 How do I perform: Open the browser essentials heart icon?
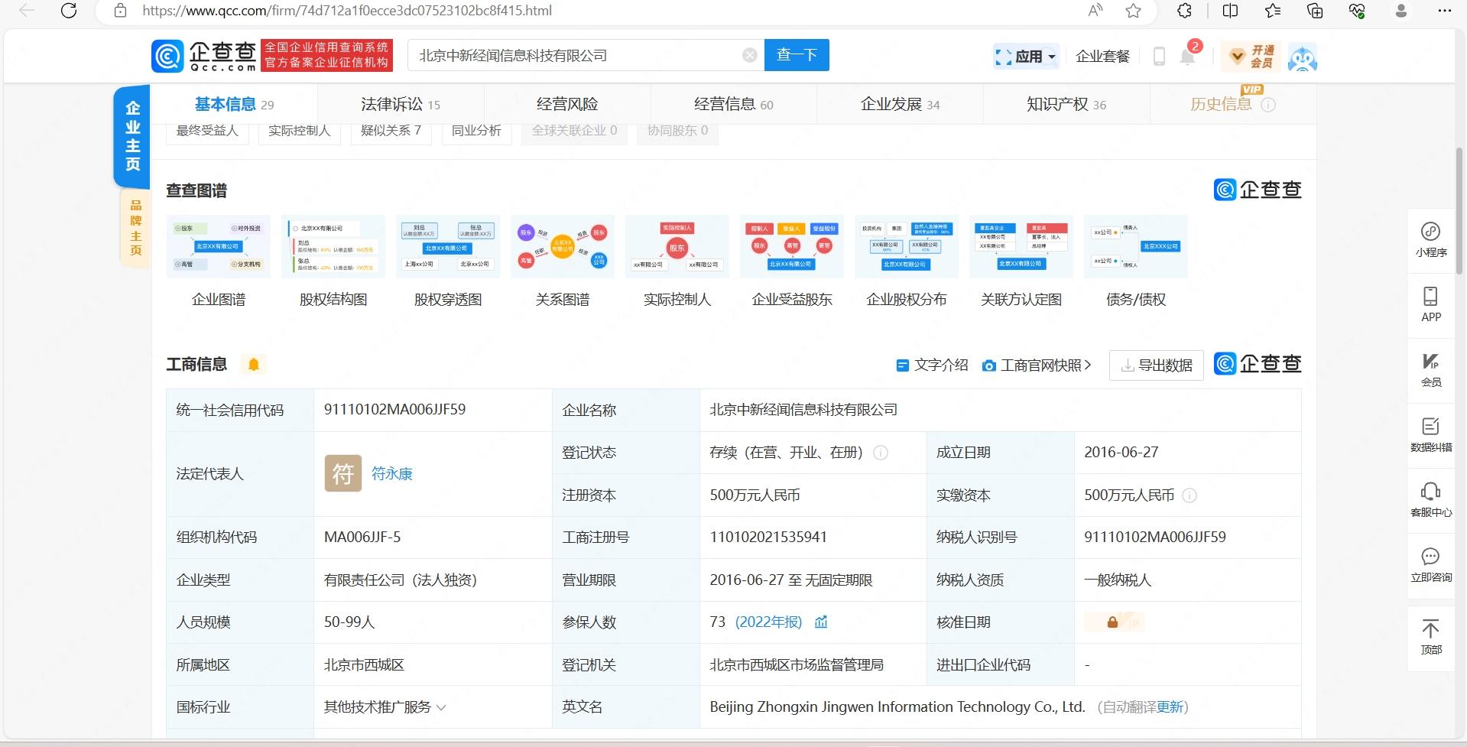click(x=1357, y=11)
